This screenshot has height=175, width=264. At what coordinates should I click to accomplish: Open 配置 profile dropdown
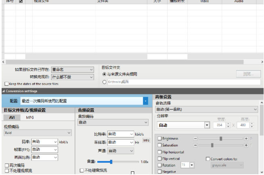(x=146, y=101)
